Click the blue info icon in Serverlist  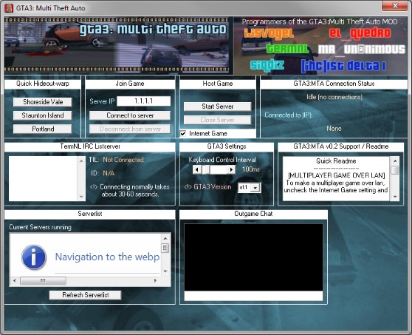34,257
